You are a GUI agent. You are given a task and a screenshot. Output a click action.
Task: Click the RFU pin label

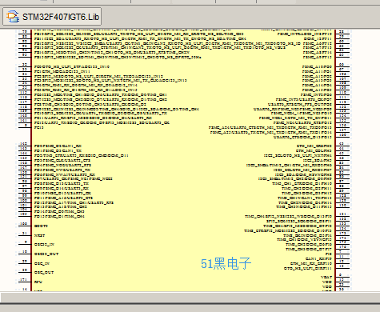coord(38,282)
